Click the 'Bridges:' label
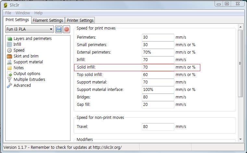Screen dimensions: 247x153 (84, 97)
